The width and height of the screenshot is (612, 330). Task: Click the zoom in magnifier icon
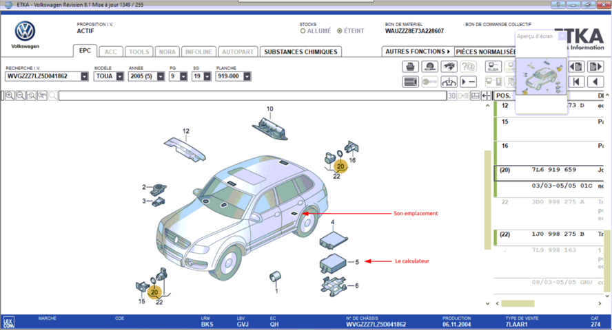click(x=10, y=96)
